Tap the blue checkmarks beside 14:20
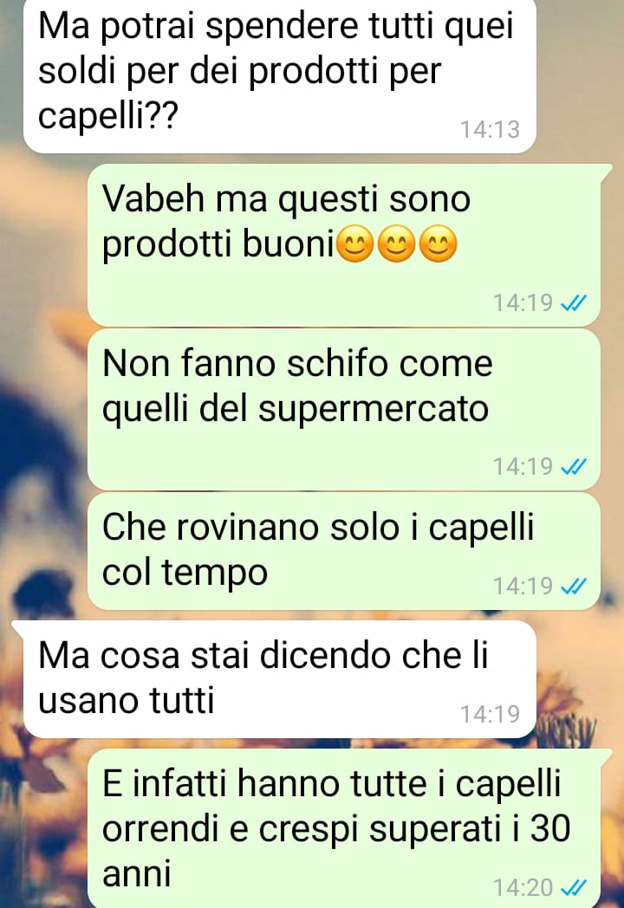The height and width of the screenshot is (908, 624). (575, 887)
